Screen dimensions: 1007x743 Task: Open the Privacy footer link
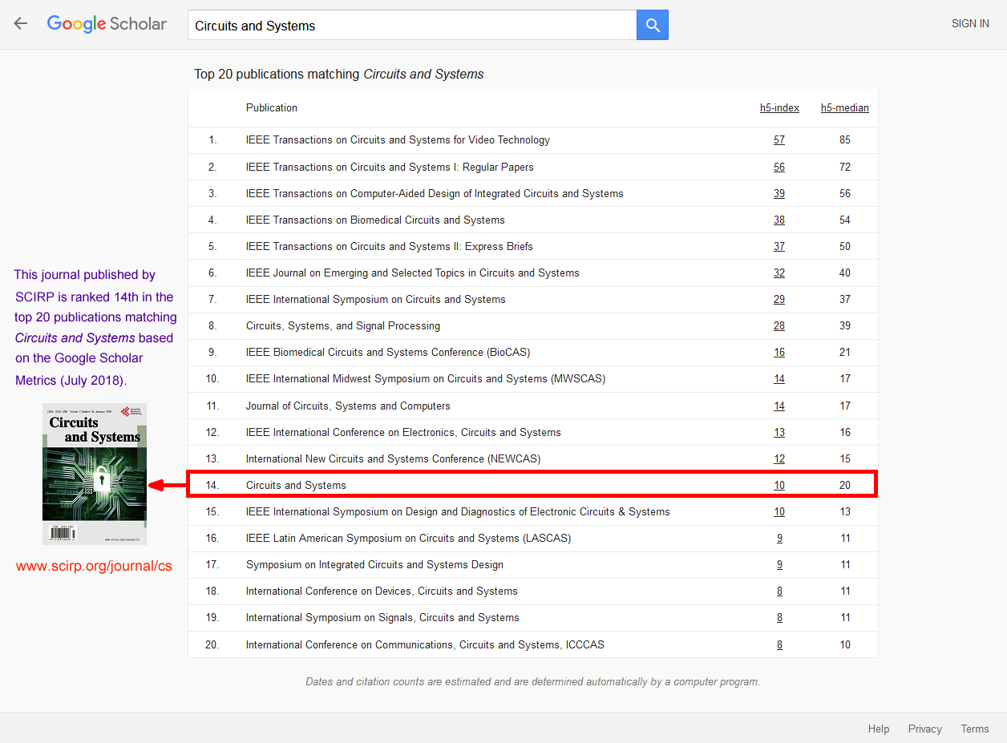(x=925, y=729)
